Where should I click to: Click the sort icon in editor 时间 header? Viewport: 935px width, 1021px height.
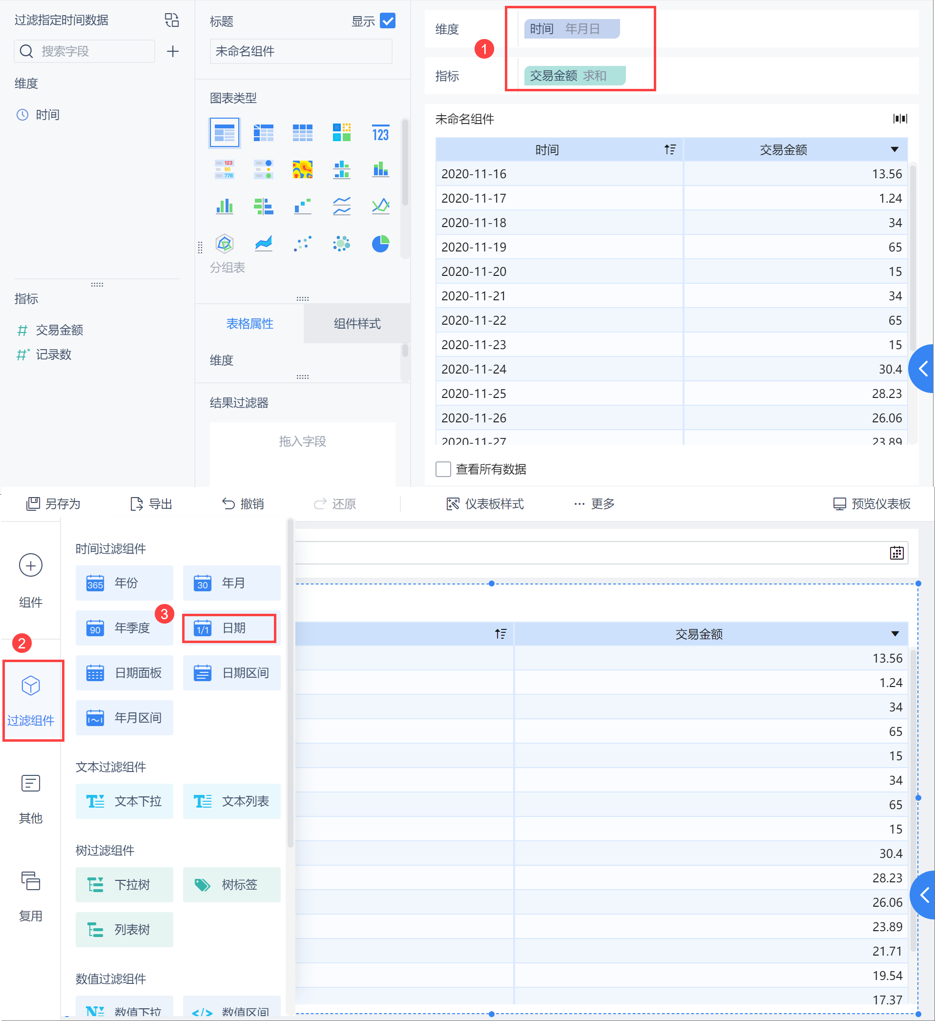[670, 149]
